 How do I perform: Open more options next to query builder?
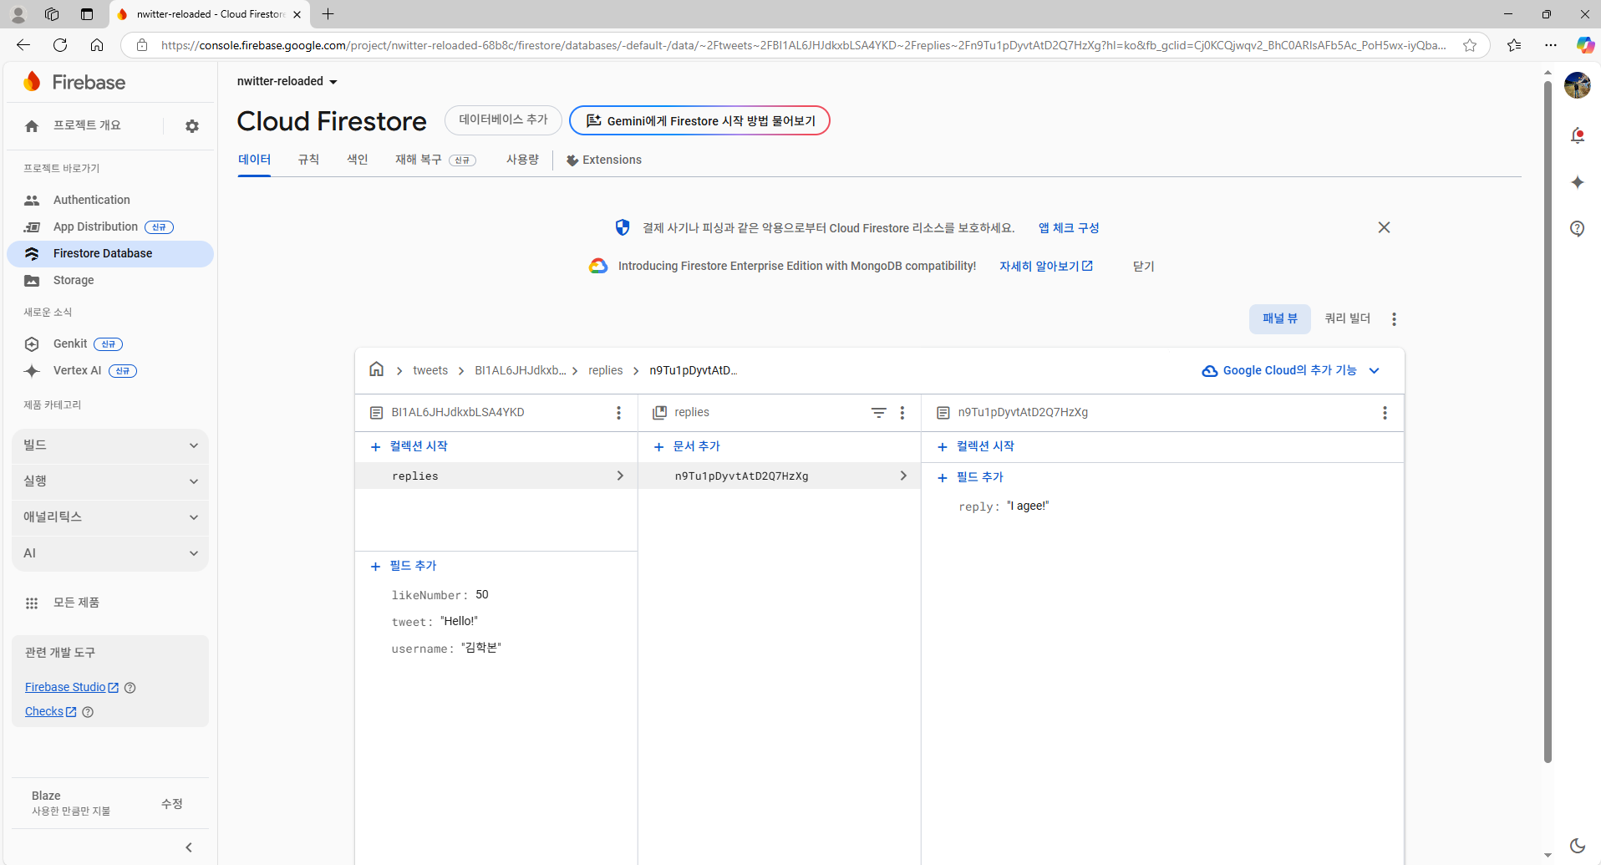click(x=1394, y=319)
